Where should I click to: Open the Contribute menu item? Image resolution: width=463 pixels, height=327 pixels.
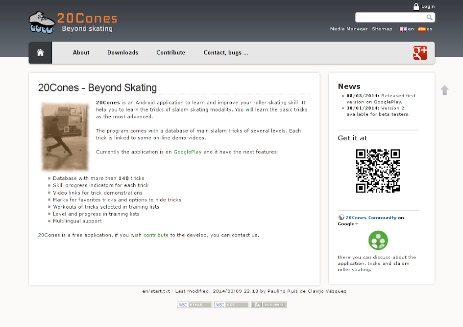(171, 53)
